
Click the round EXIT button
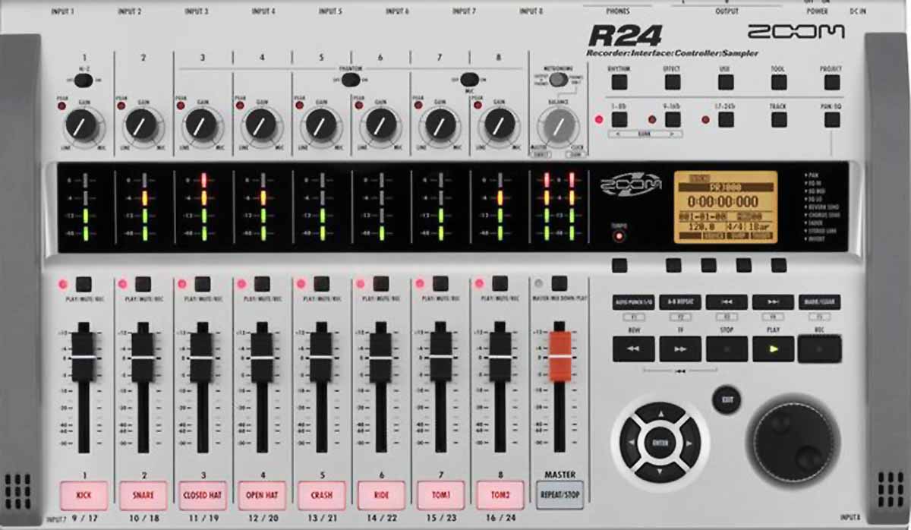[727, 399]
